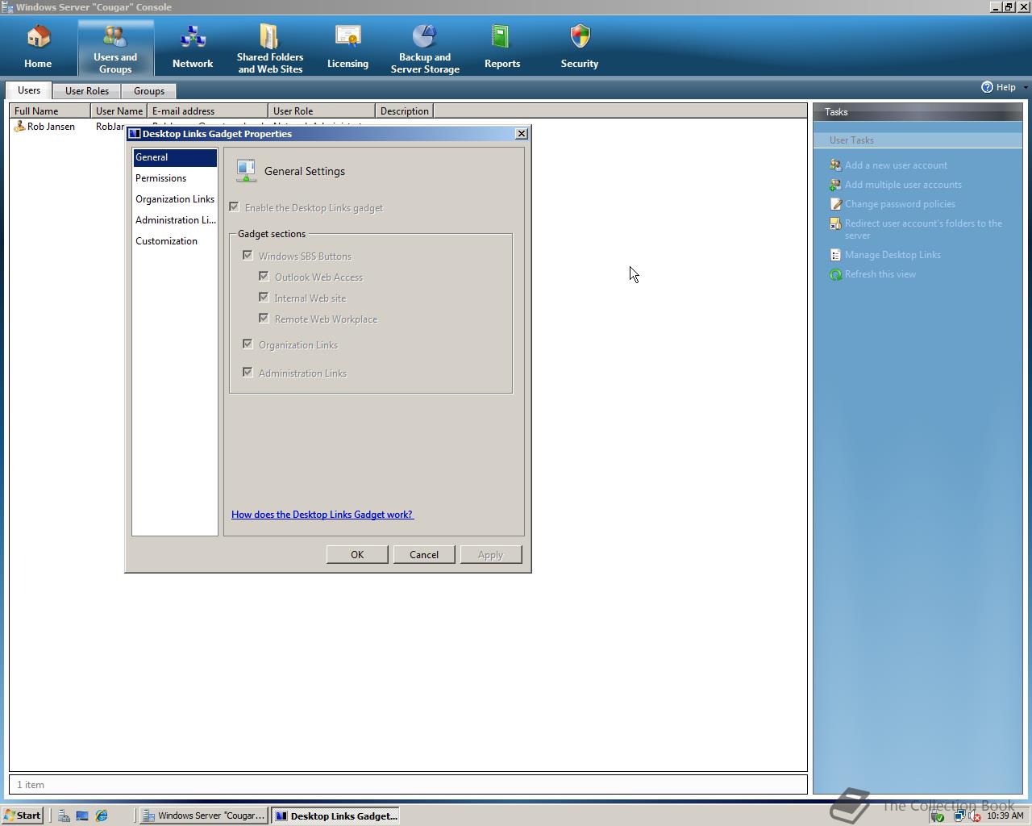
Task: Click Refresh this view task
Action: pyautogui.click(x=880, y=274)
